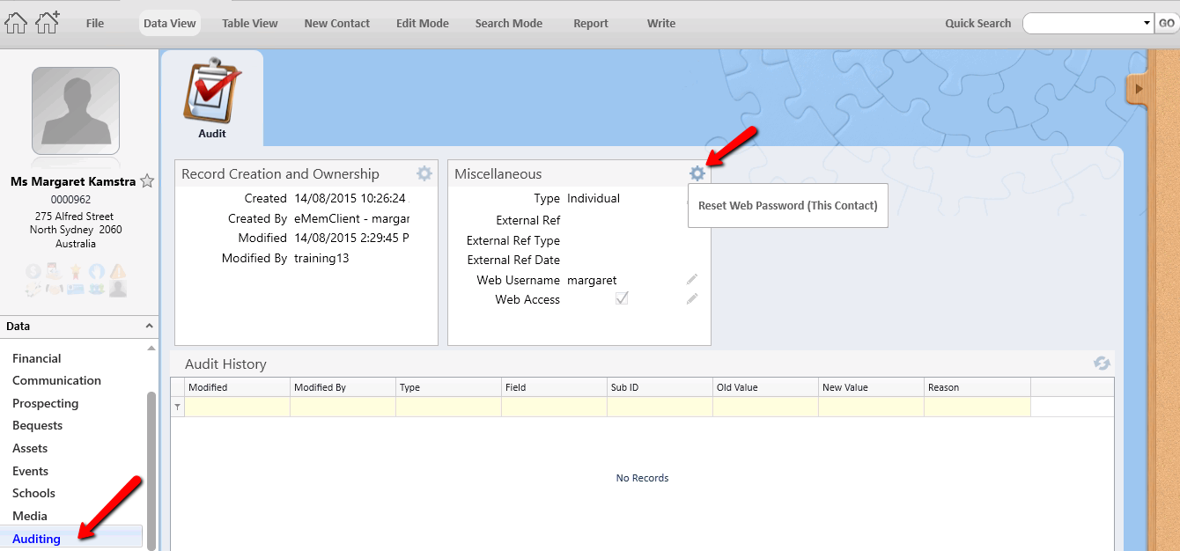Viewport: 1180px width, 551px height.
Task: Refresh the Audit History grid
Action: pyautogui.click(x=1102, y=364)
